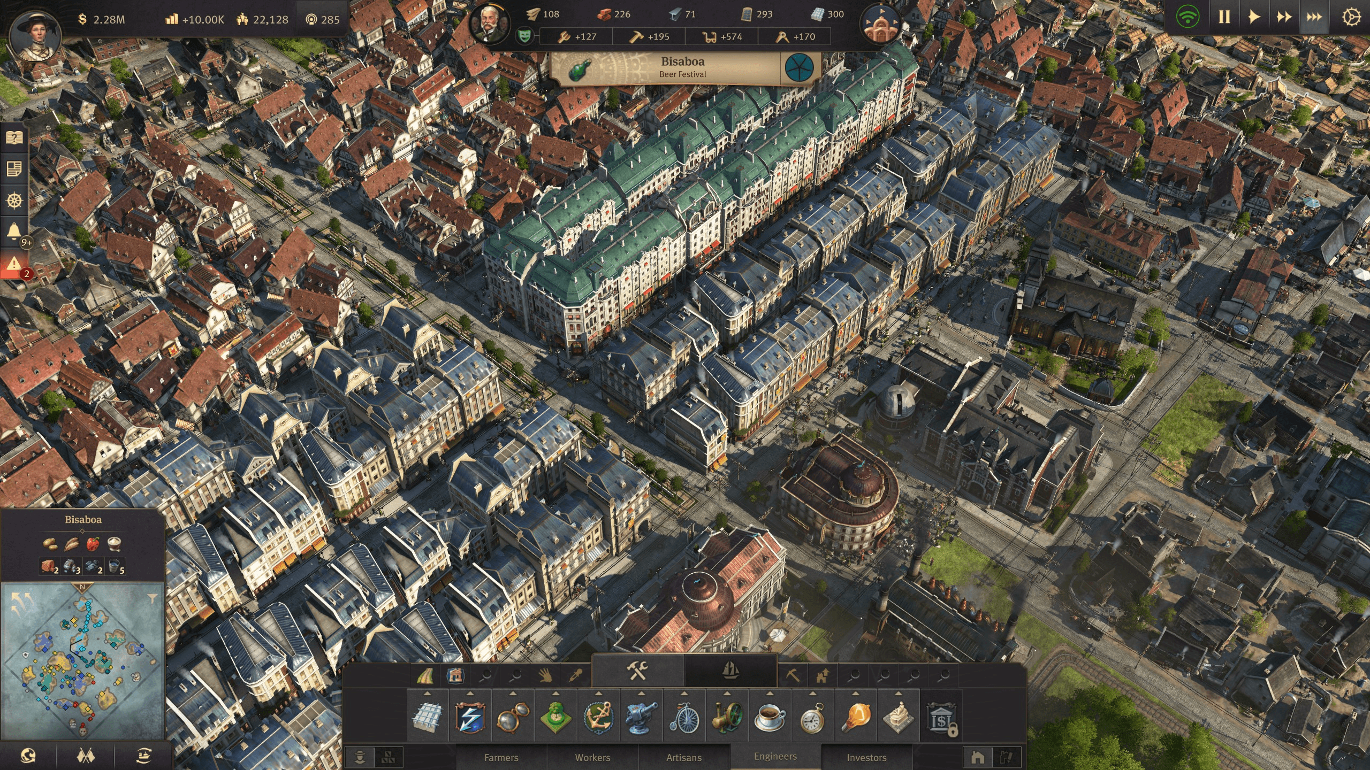
Task: Open the advisor portrait with white mustache
Action: (x=489, y=24)
